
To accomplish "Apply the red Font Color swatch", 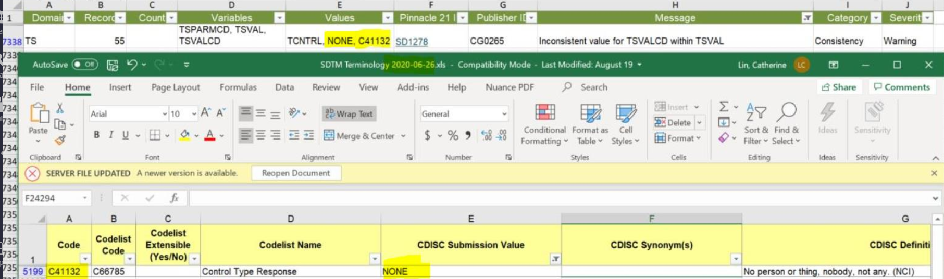I will [x=210, y=135].
